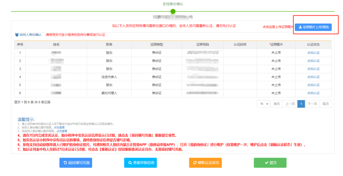Click the checkmark icon in 提交
The height and width of the screenshot is (176, 343).
[267, 163]
